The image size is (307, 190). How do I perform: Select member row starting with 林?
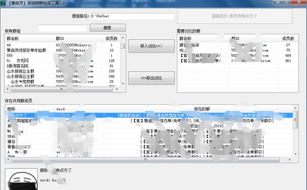point(149,126)
